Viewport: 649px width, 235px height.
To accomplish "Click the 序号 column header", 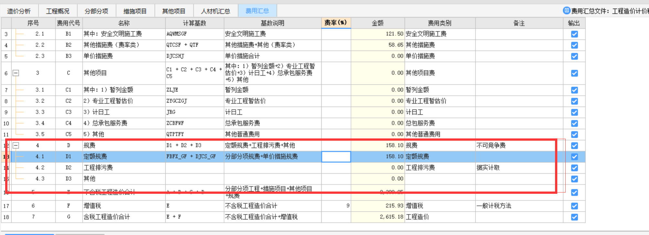I will pyautogui.click(x=33, y=23).
